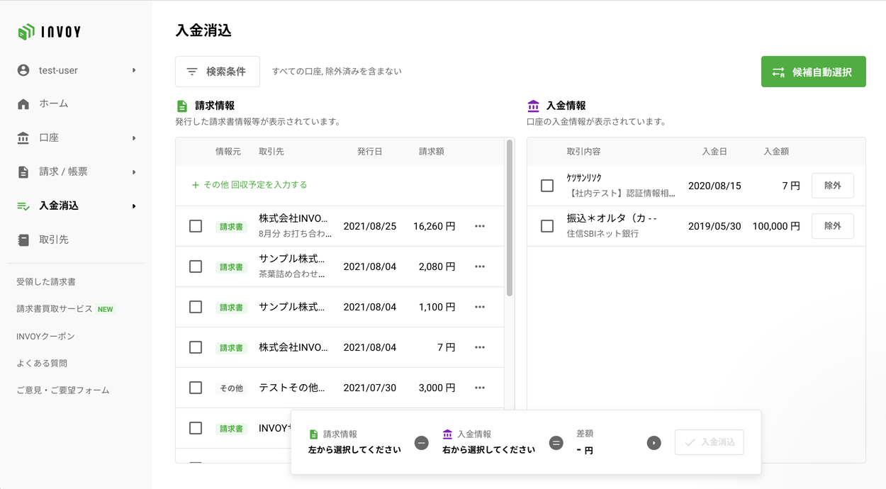Select 入金消込 menu item
The height and width of the screenshot is (489, 886).
tap(59, 206)
